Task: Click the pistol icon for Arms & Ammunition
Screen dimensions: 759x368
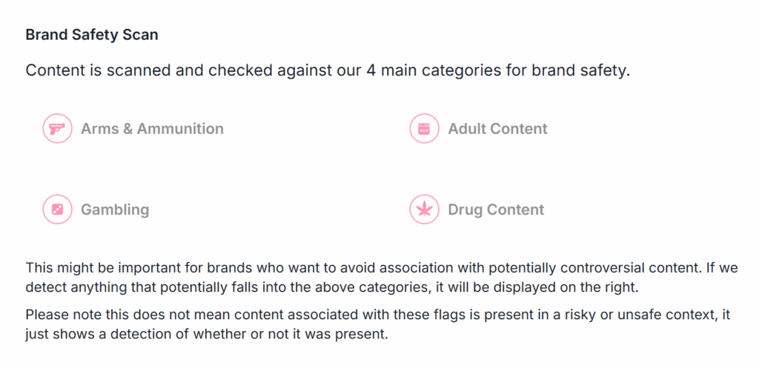Action: point(57,129)
